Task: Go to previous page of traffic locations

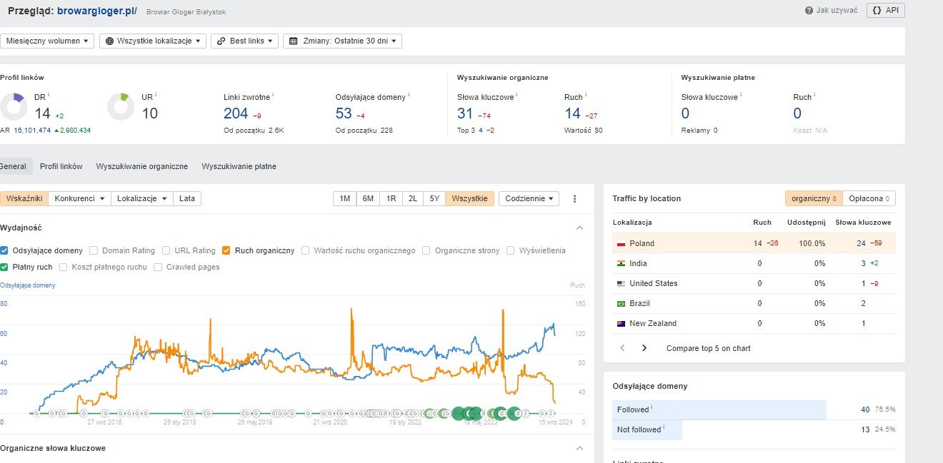Action: 622,348
